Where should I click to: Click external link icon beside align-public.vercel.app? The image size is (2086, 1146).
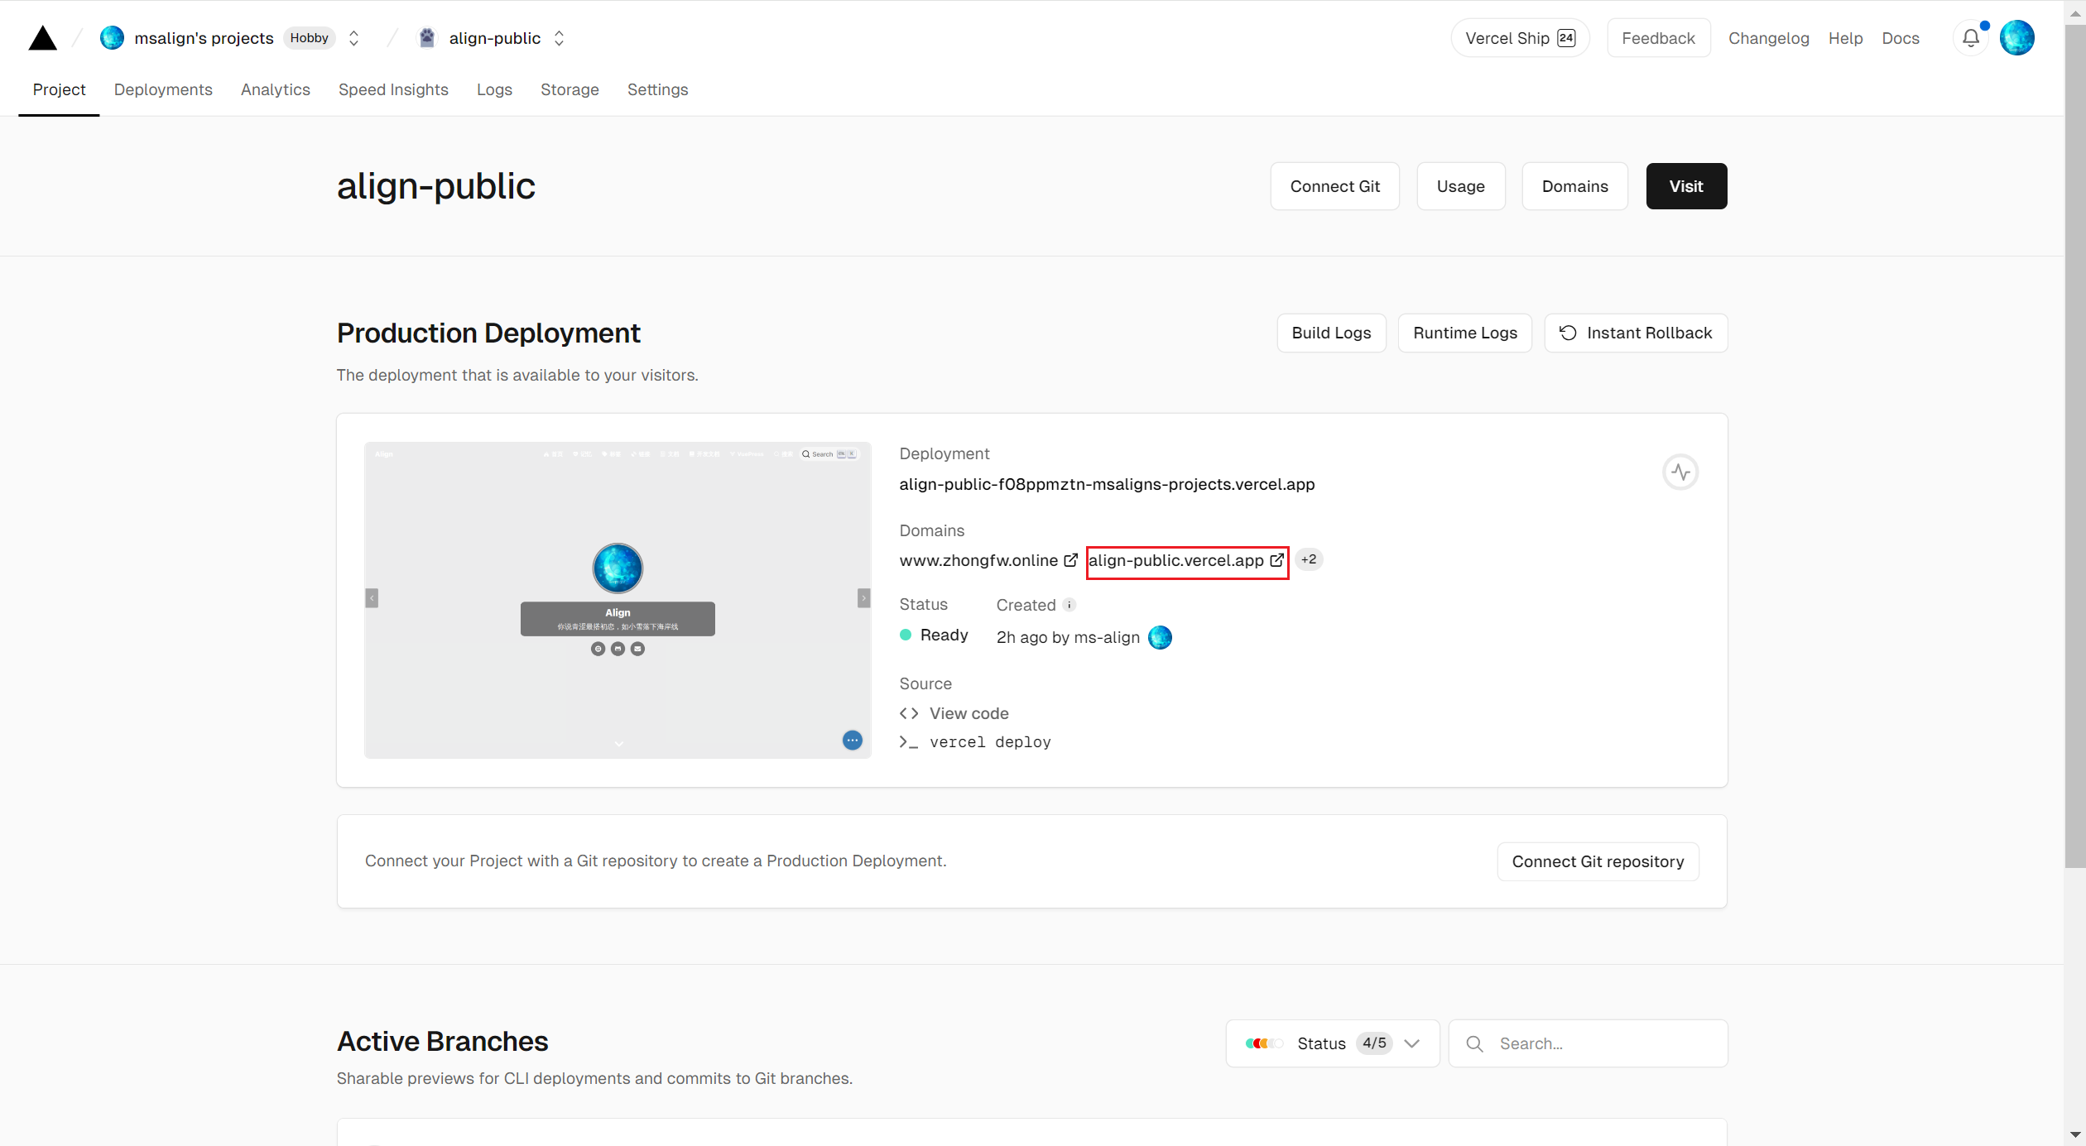click(x=1276, y=560)
